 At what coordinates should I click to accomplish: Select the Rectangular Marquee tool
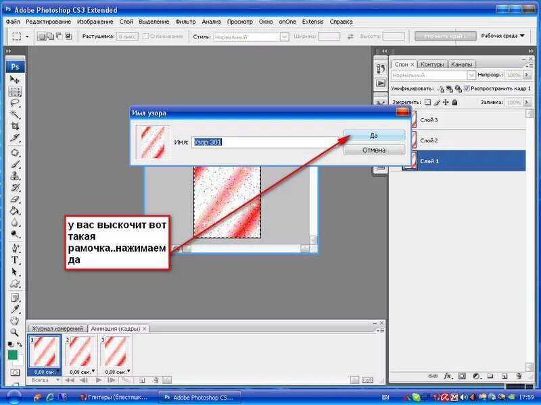pos(14,92)
